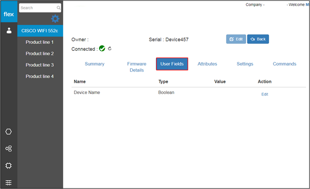Click the Back button
The width and height of the screenshot is (310, 189).
258,39
